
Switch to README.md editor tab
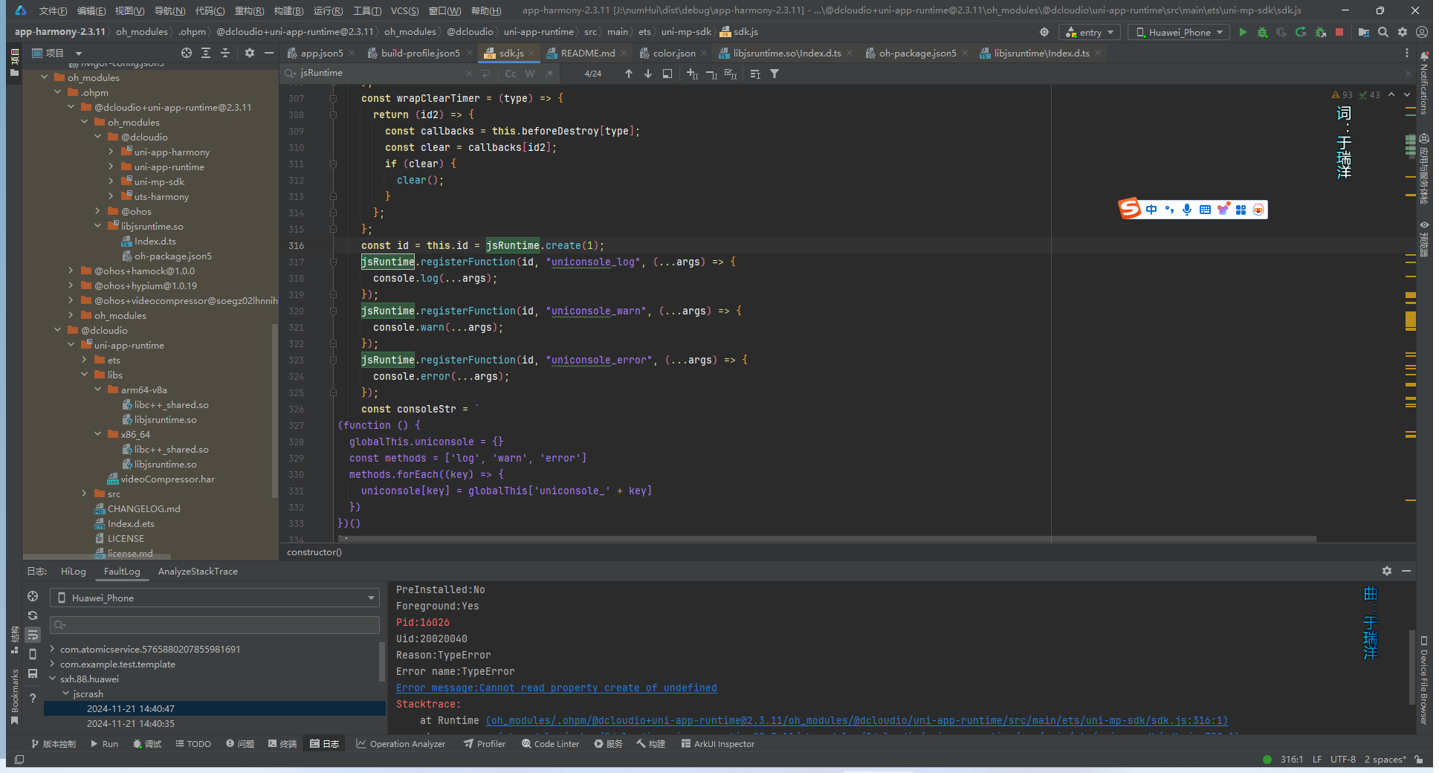coord(587,53)
